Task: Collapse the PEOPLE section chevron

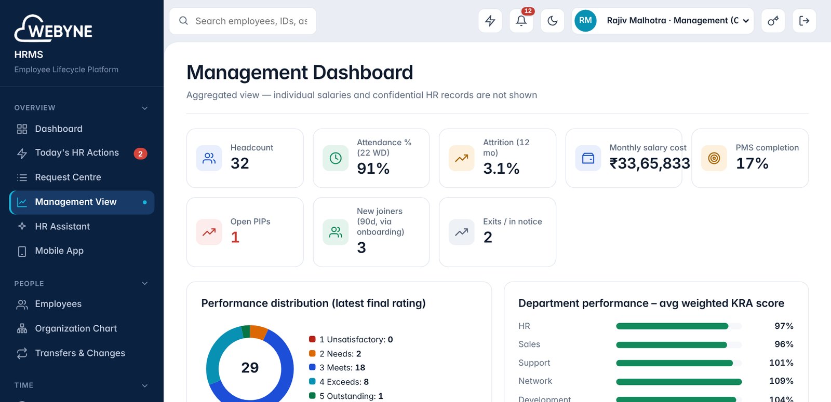Action: click(145, 283)
